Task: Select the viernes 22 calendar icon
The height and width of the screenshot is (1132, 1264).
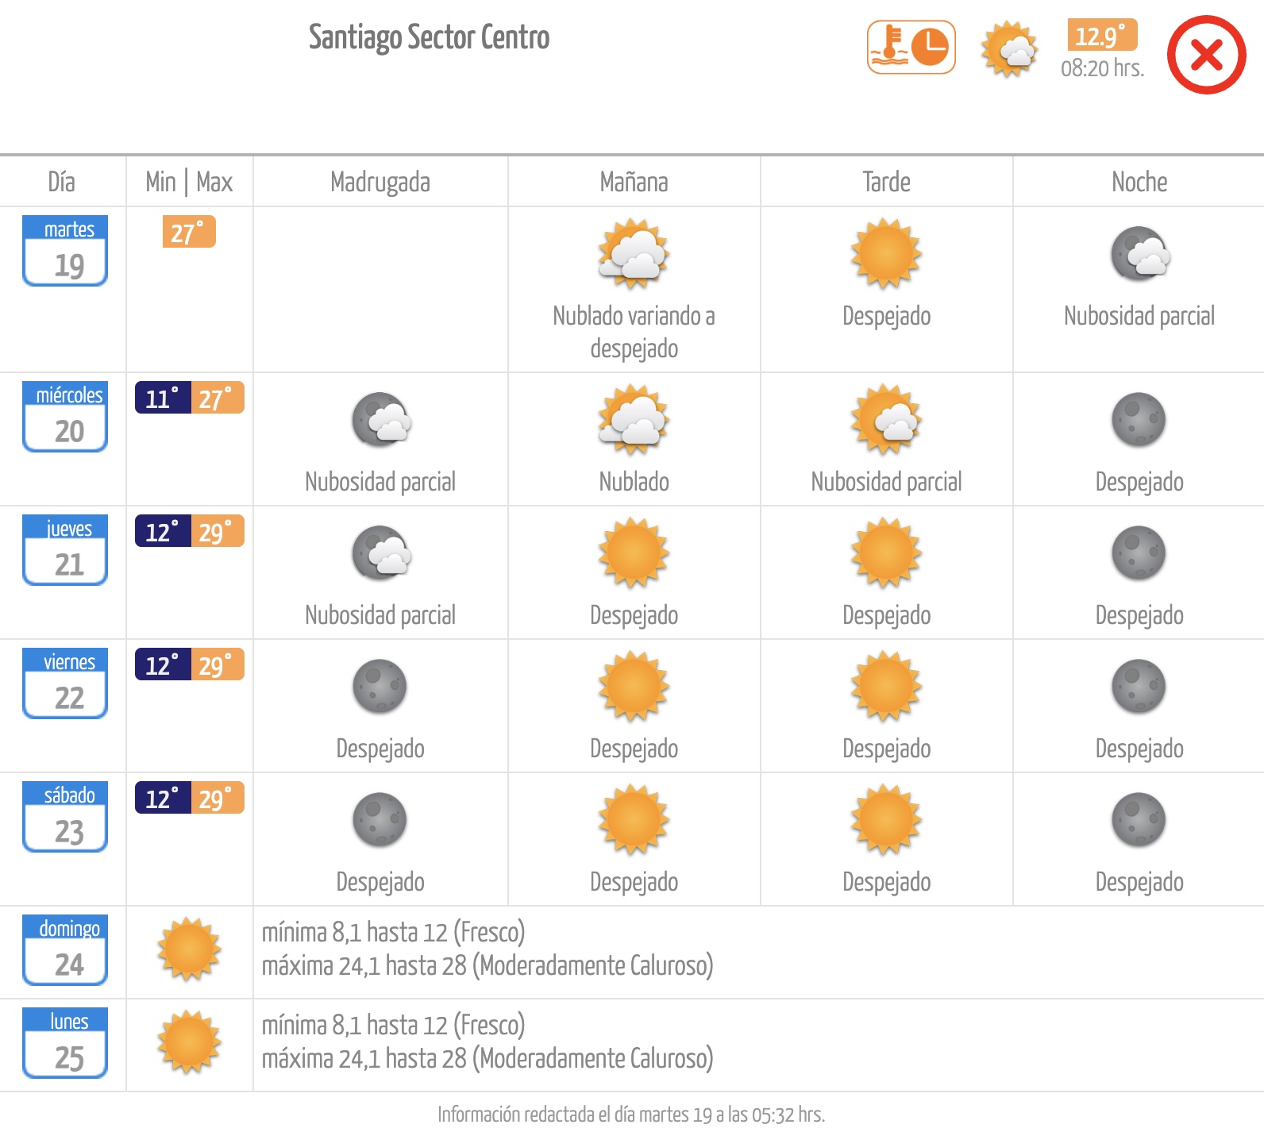Action: pyautogui.click(x=65, y=683)
